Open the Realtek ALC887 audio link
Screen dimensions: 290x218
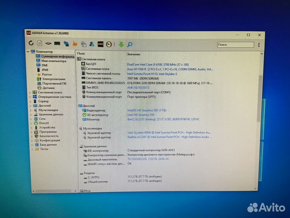(x=170, y=137)
